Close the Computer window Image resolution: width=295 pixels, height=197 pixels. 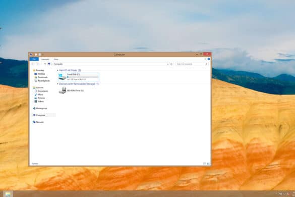[207, 54]
